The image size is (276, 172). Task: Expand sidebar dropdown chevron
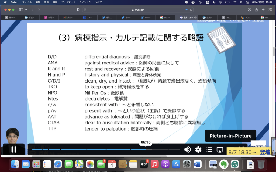pyautogui.click(x=26, y=10)
